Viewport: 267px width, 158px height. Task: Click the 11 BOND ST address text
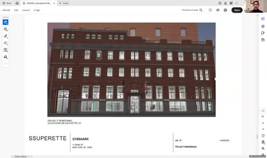pyautogui.click(x=78, y=145)
